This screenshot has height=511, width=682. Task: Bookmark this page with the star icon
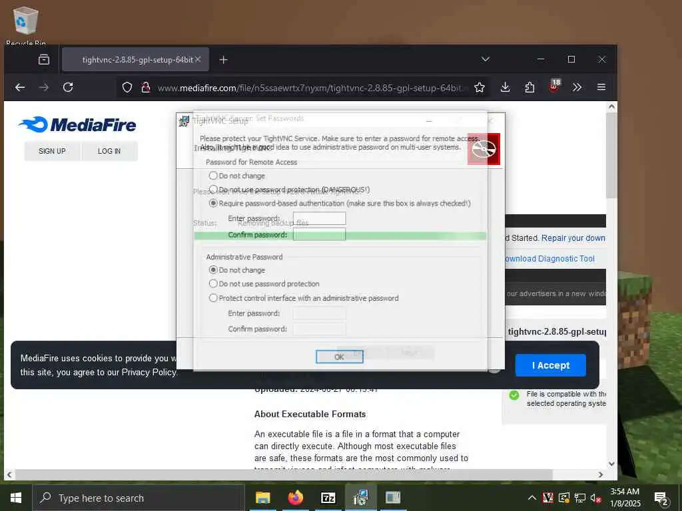pos(480,88)
